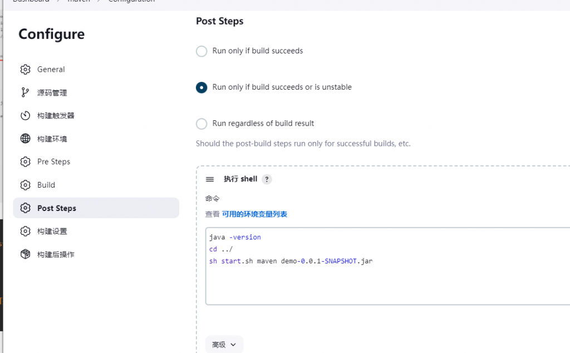Click the 构建后操作 cube icon
570x353 pixels.
25,254
